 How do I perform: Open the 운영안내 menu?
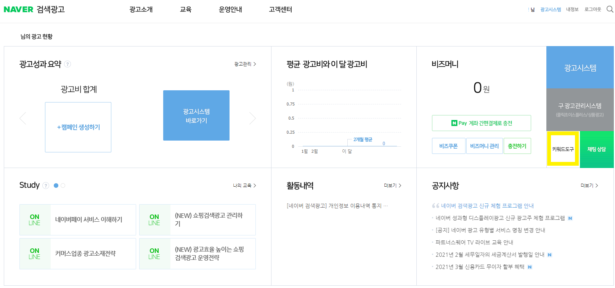tap(230, 10)
